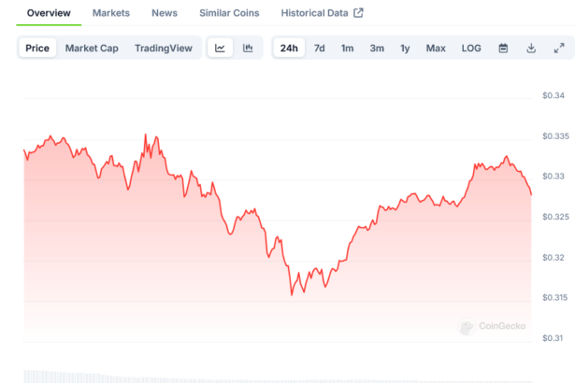Image resolution: width=575 pixels, height=383 pixels.
Task: Select the Overview tab
Action: (x=48, y=13)
